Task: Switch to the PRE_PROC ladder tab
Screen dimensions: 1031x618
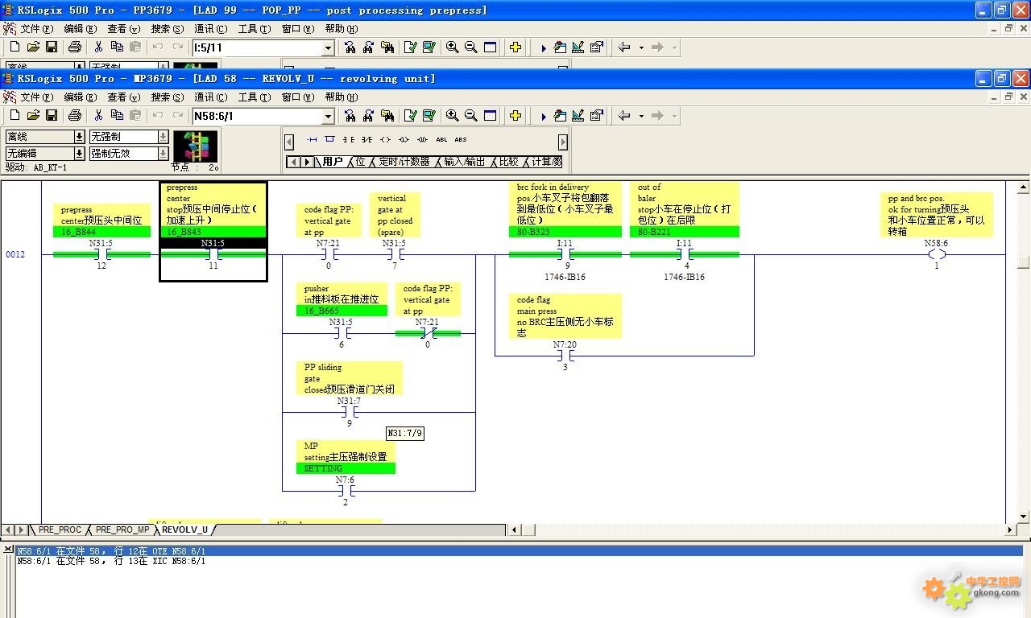Action: 60,529
